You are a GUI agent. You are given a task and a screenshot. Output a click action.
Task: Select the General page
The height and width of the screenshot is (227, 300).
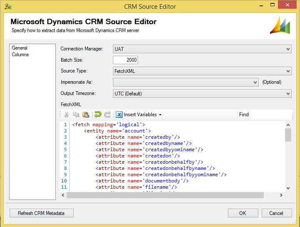click(20, 48)
